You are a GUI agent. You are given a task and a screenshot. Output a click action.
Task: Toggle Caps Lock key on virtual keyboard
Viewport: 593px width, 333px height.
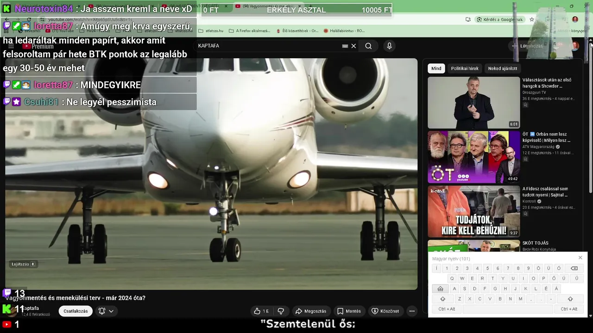tap(440, 289)
